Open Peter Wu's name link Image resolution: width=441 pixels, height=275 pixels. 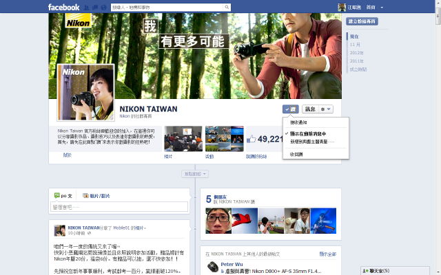pos(232,264)
